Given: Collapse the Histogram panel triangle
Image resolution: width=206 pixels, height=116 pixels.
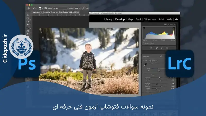Looking at the screenshot, I should click(175, 24).
